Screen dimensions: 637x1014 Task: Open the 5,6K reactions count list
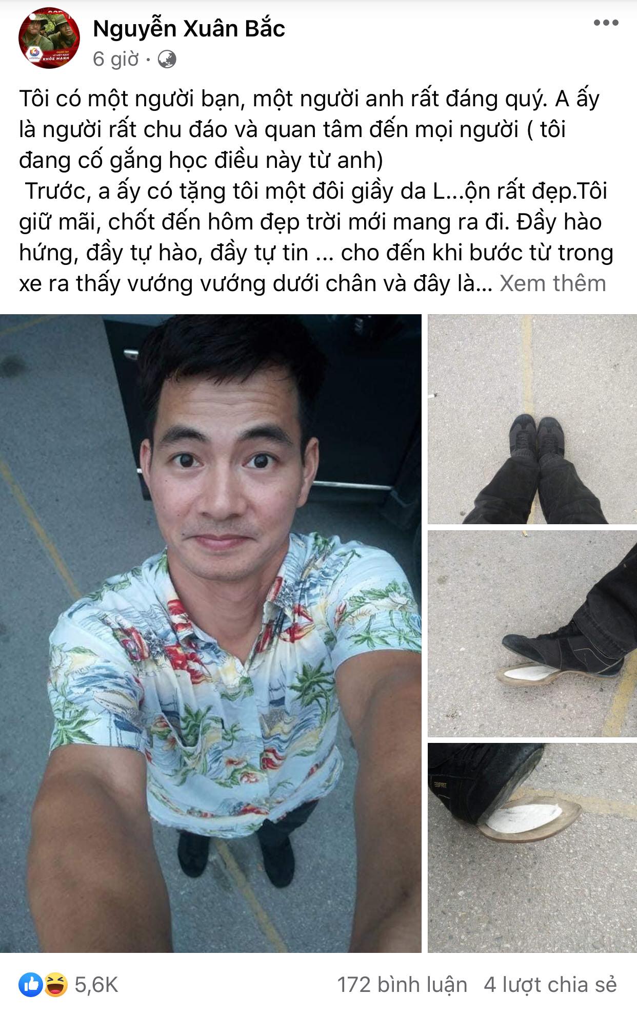click(96, 985)
